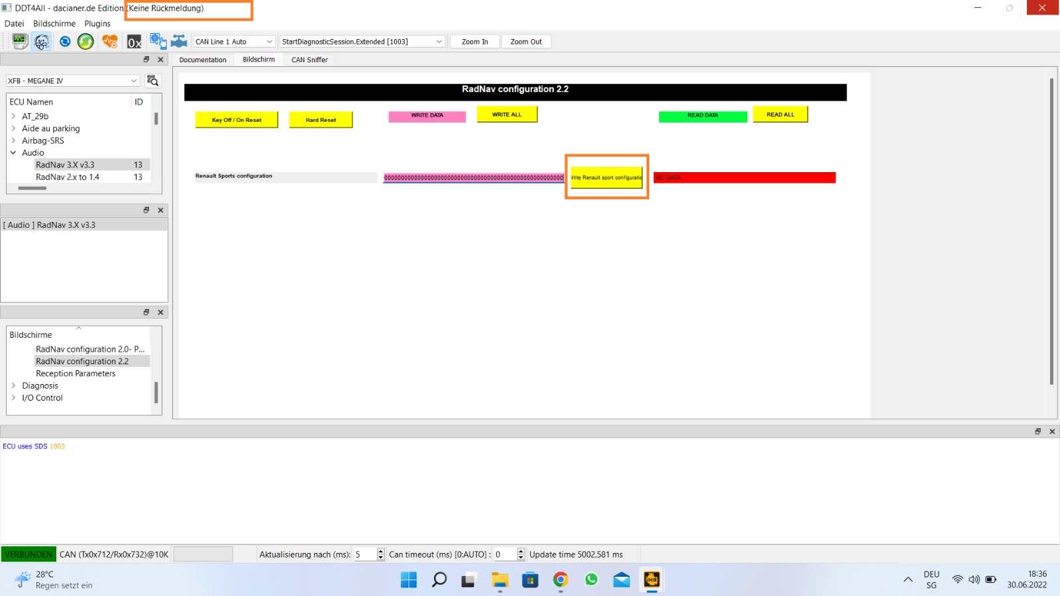Collapse the Audio ECU tree node
This screenshot has width=1060, height=596.
point(13,153)
